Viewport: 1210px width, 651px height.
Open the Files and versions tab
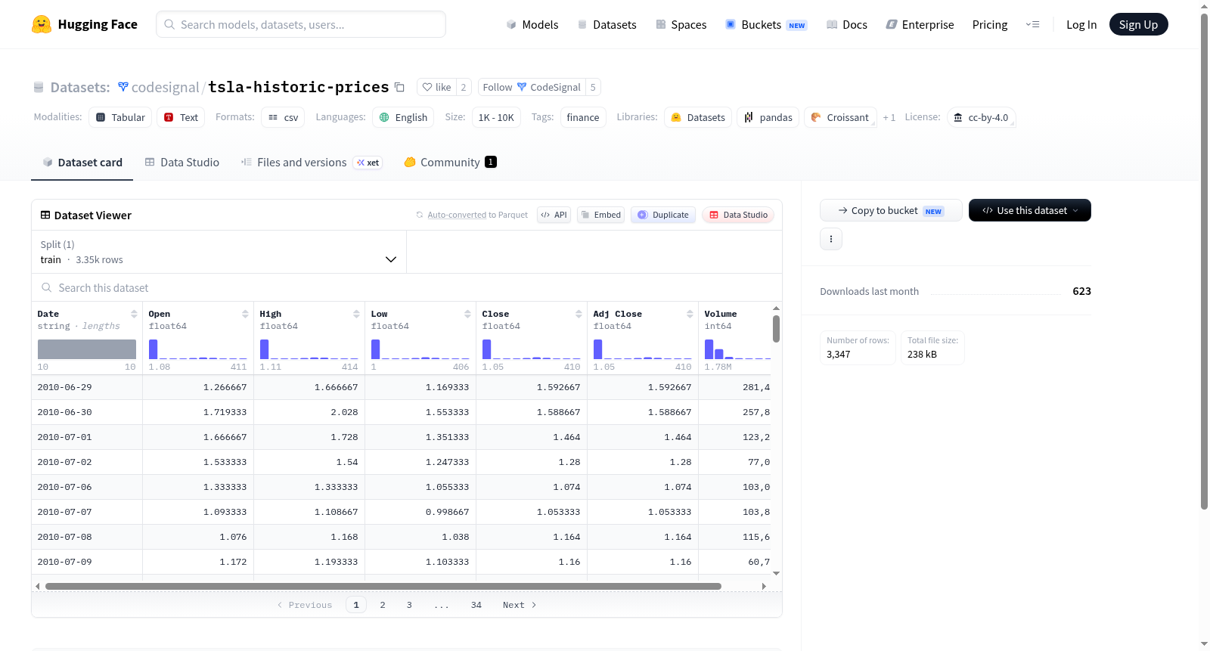pos(312,163)
